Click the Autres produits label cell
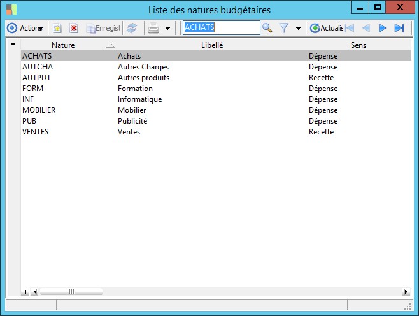Screen dimensions: 419x316 click(x=143, y=78)
